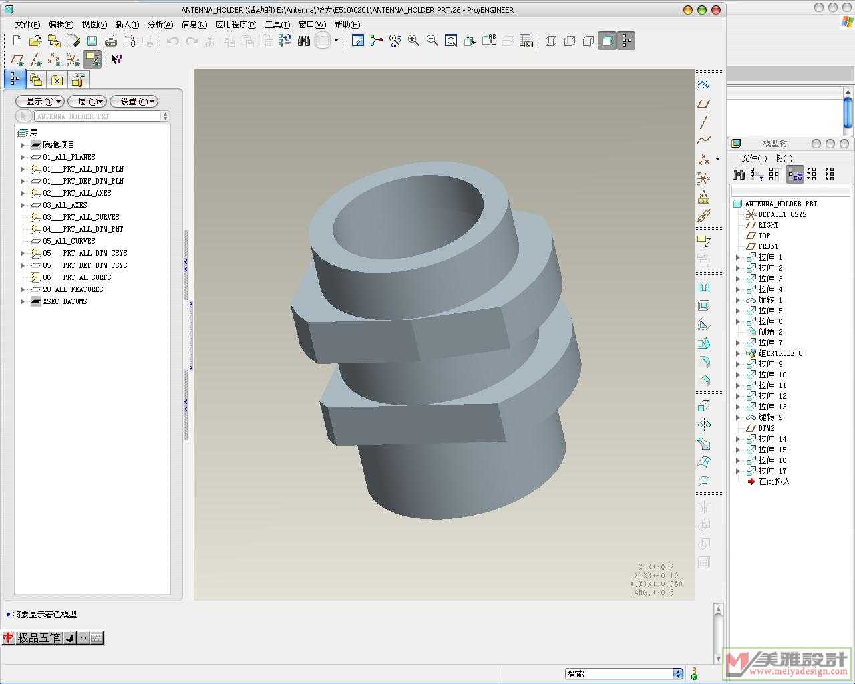Toggle datum planes display
The width and height of the screenshot is (855, 684).
pyautogui.click(x=17, y=59)
